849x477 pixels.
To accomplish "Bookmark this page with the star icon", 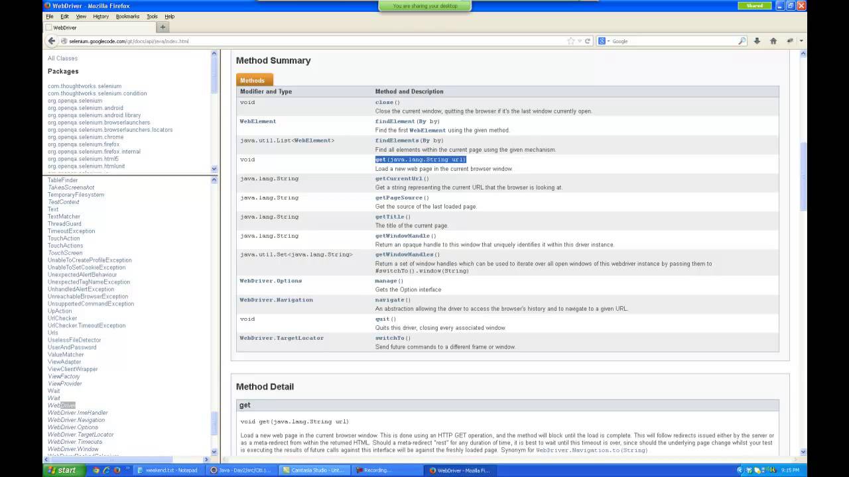I will (x=570, y=41).
